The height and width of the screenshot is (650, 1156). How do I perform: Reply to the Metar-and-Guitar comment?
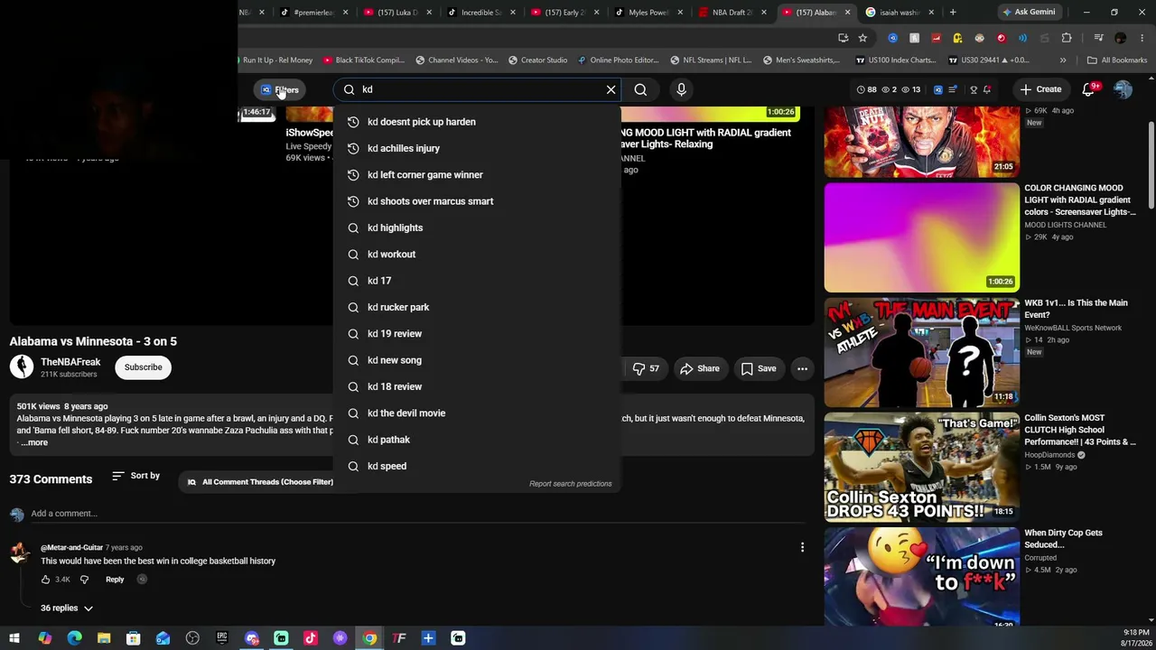pos(115,580)
